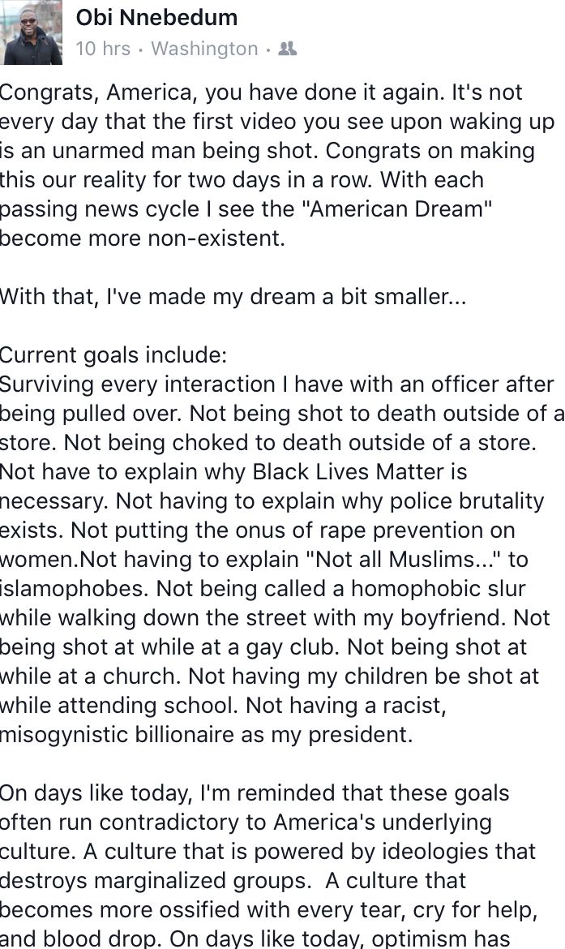
Task: Click 'With that, I've made my dream' sentence
Action: (x=233, y=297)
